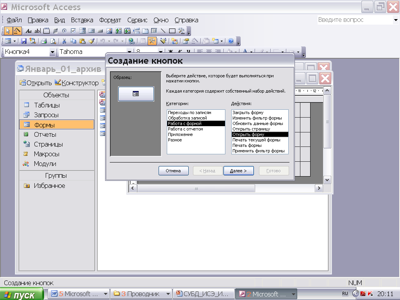Click the Format Painter brush icon
The width and height of the screenshot is (400, 300).
pos(91,41)
